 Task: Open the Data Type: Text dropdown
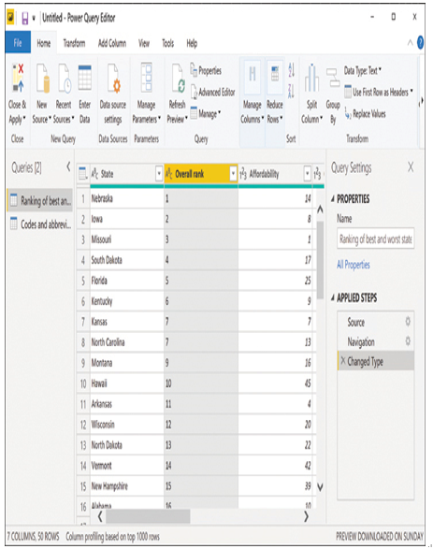tap(363, 70)
